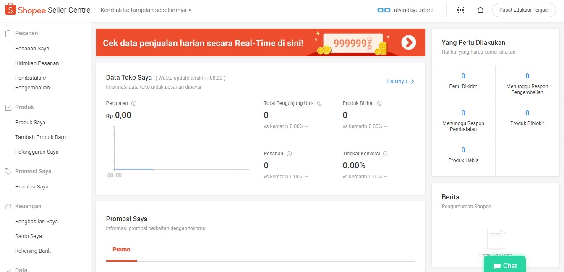564x272 pixels.
Task: Click Menunggu Respon Pembatalan count
Action: 463,113
